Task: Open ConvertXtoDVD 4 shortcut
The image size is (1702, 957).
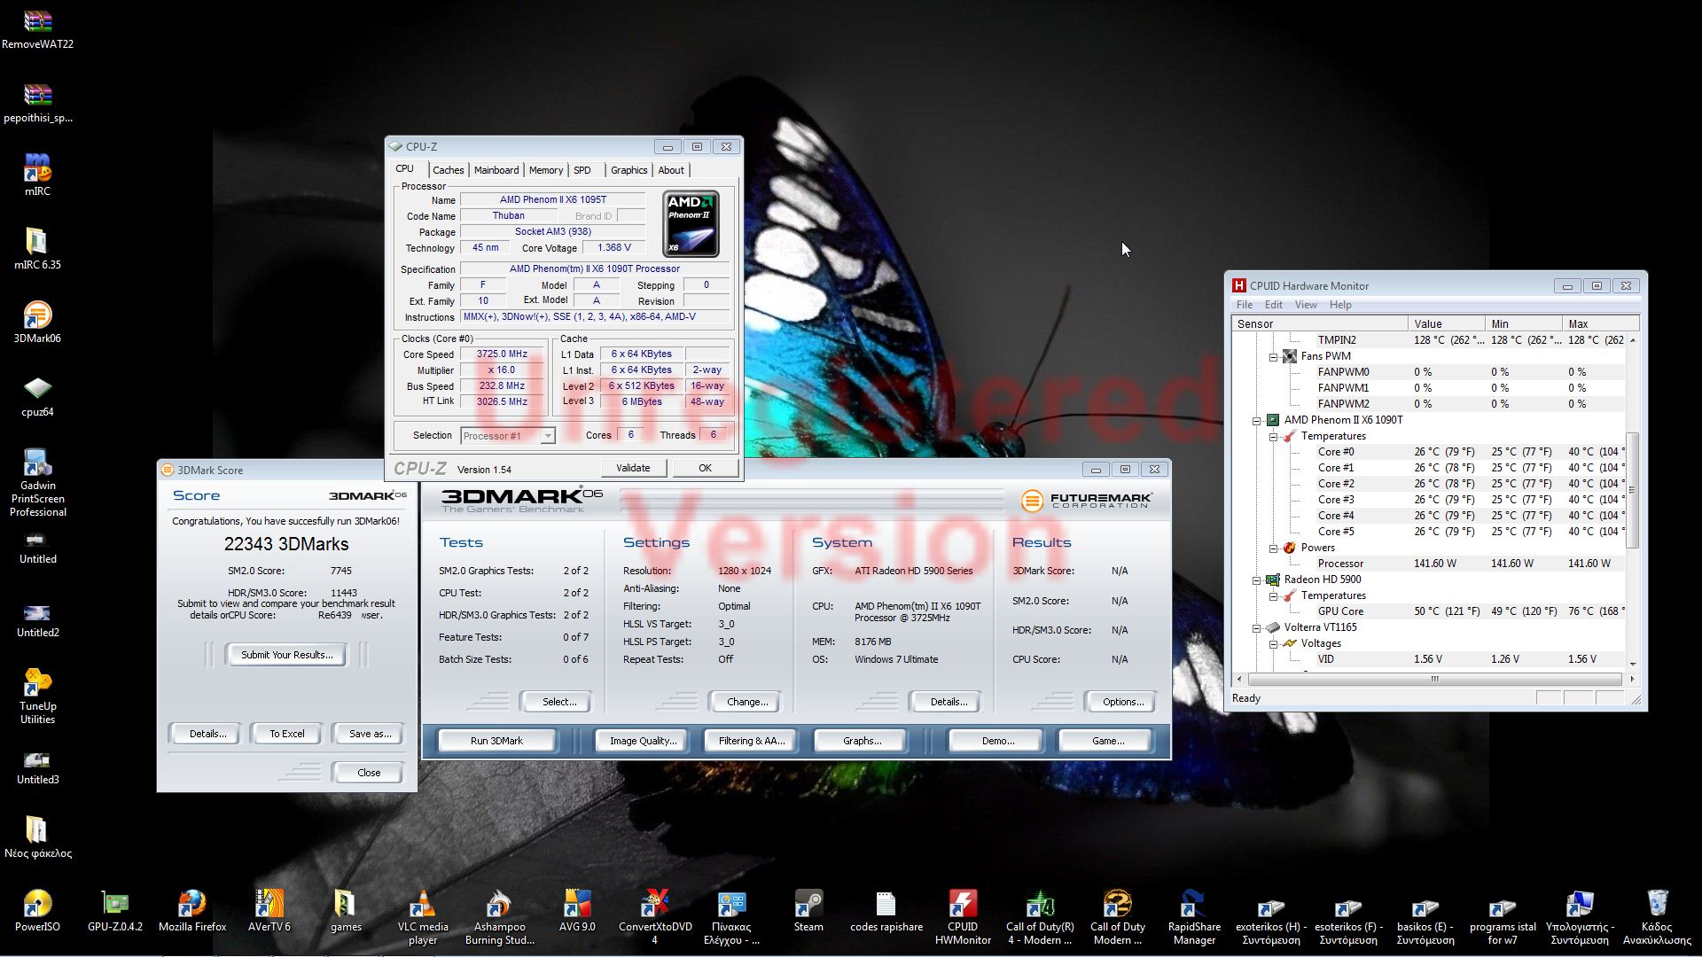Action: pyautogui.click(x=655, y=917)
